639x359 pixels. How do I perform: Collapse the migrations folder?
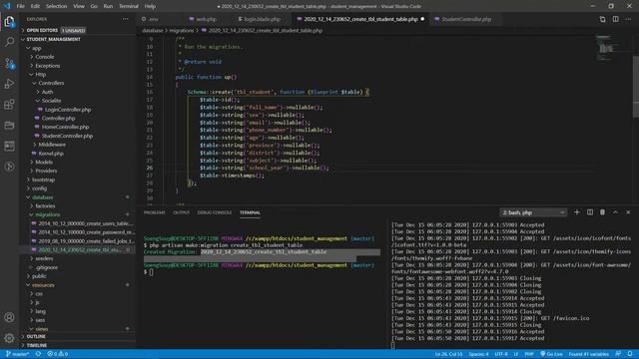point(47,214)
